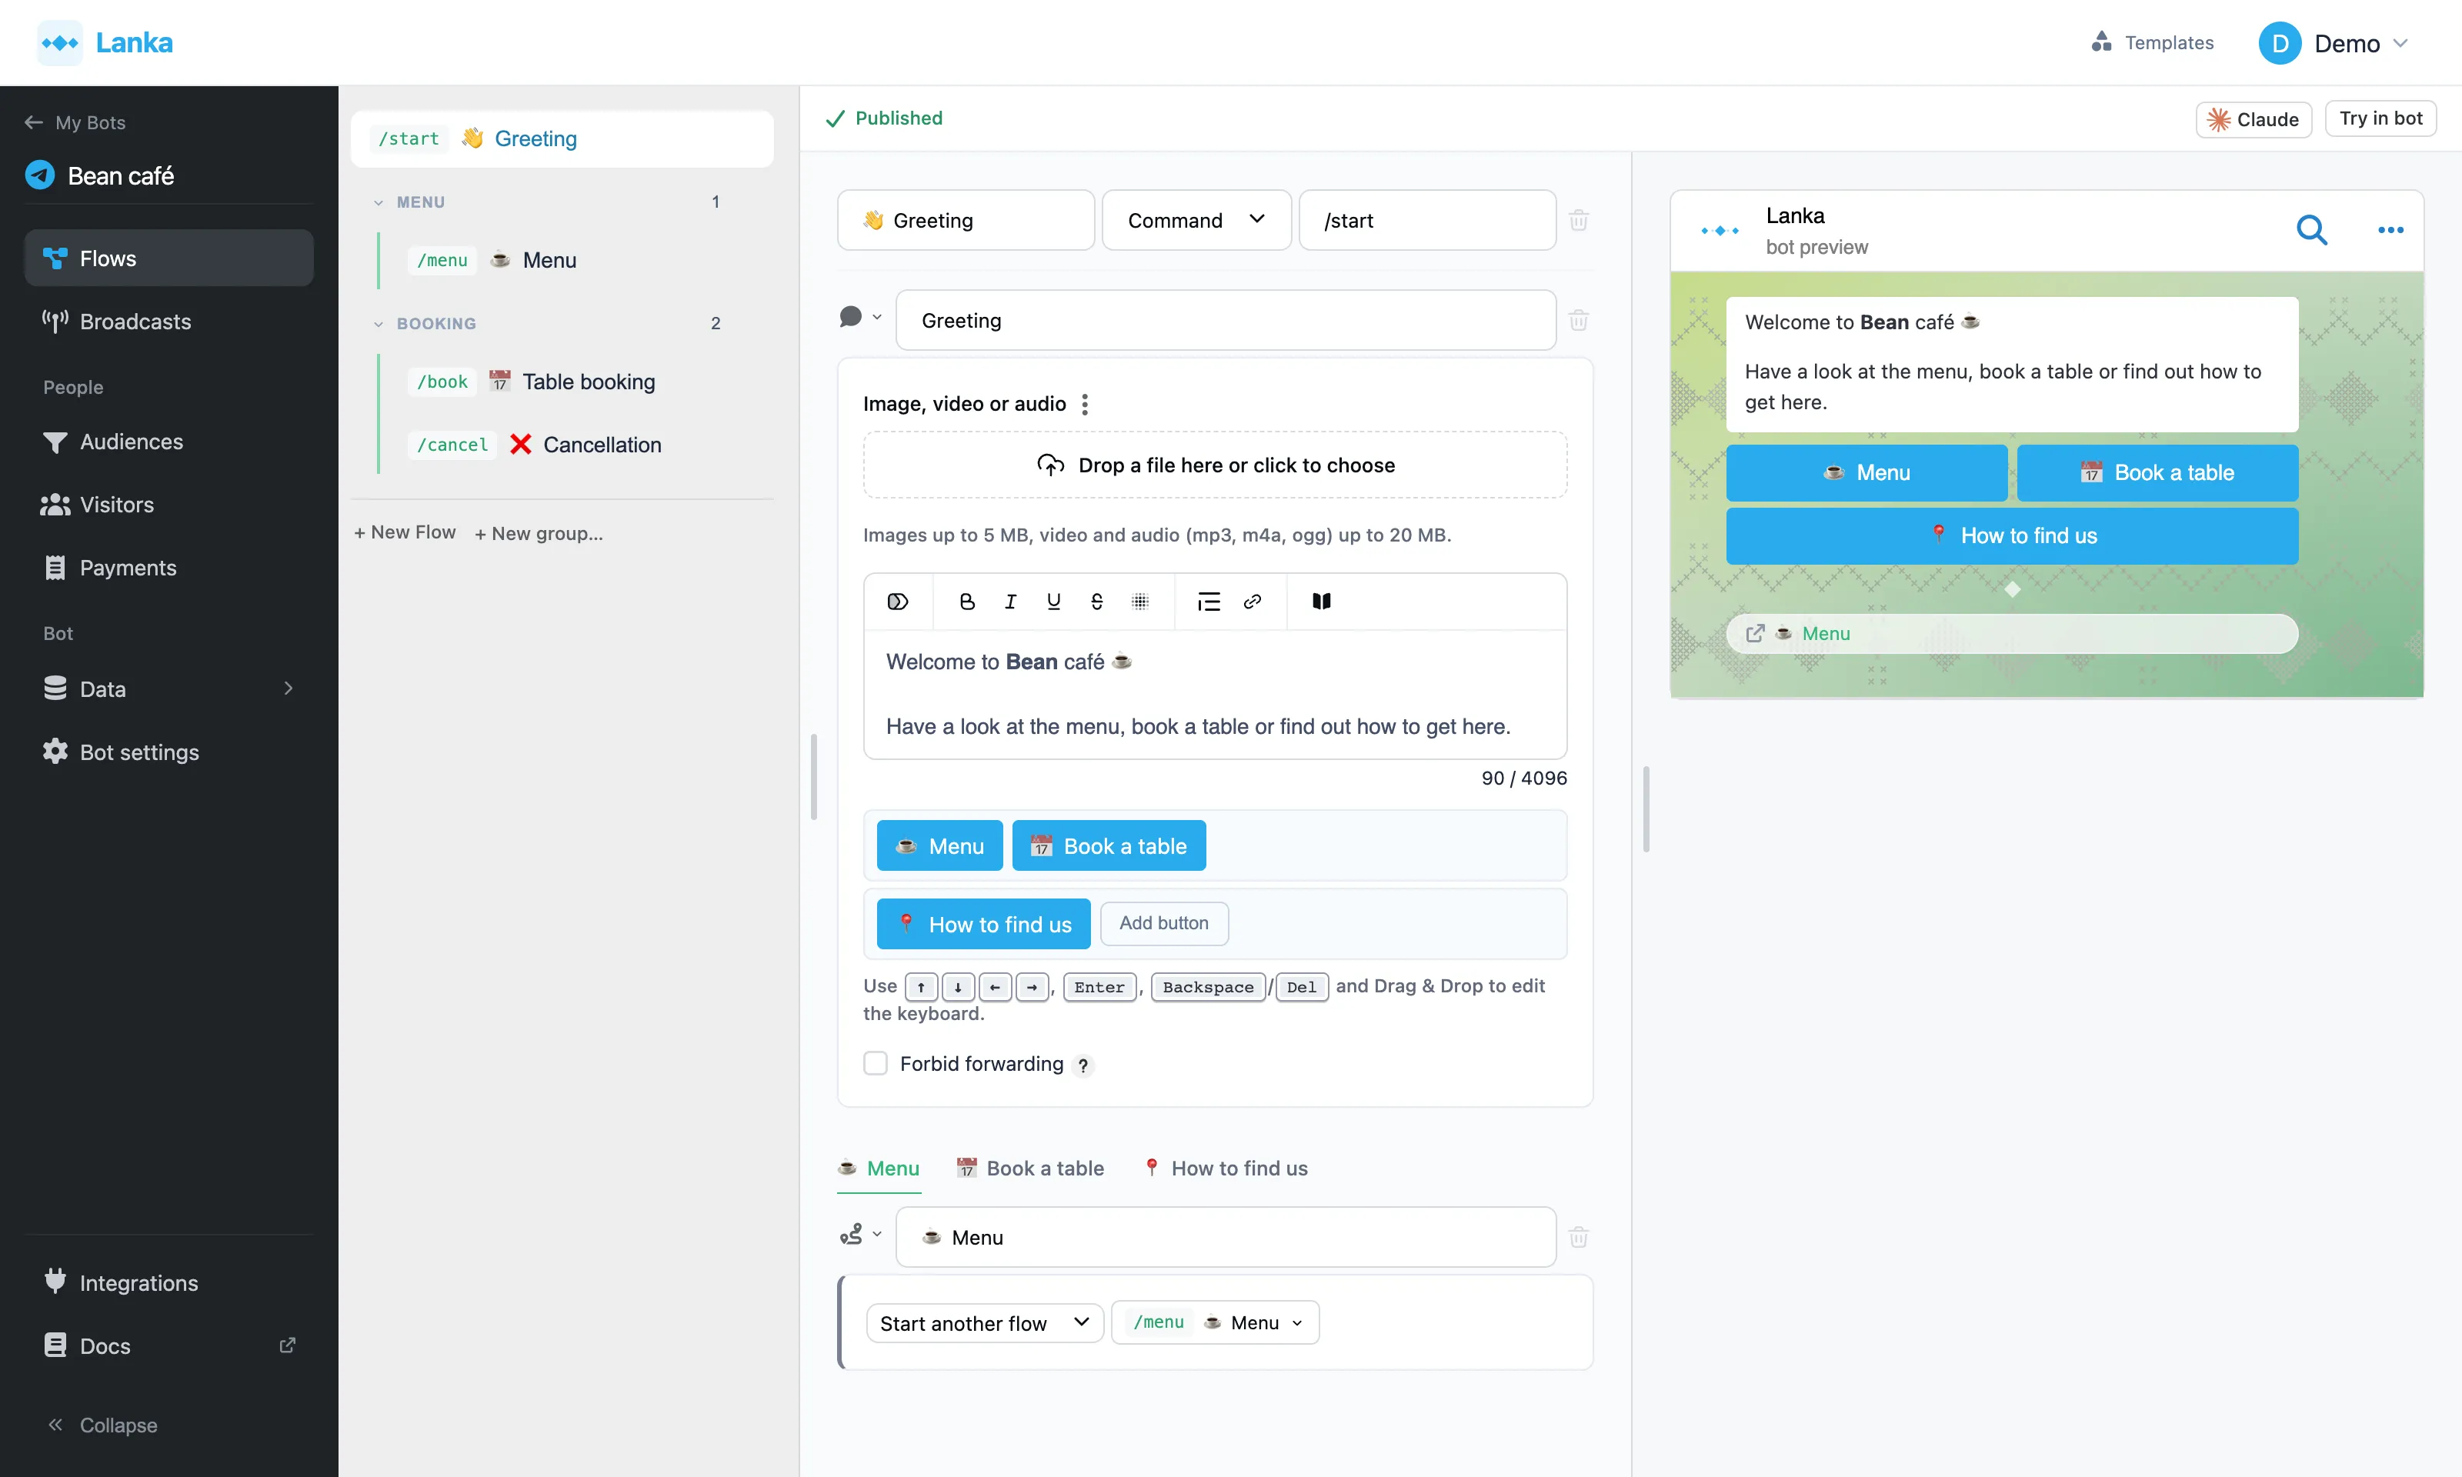Insert a hyperlink via link icon
Screen dimensions: 2462x1477
[1252, 601]
